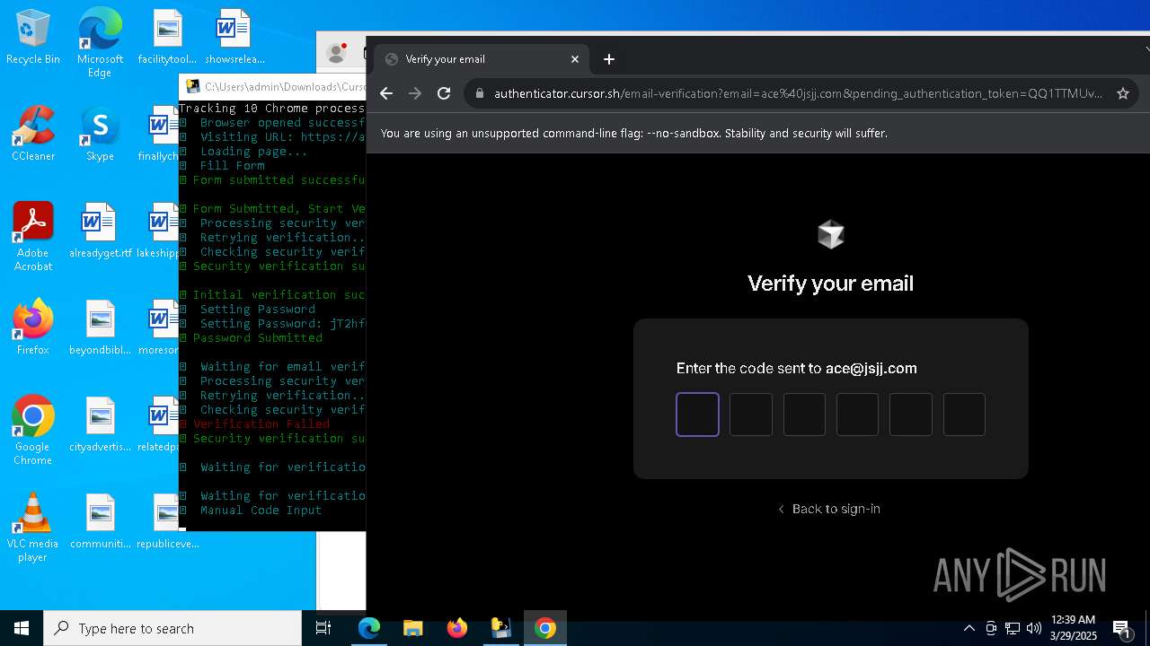Open Task View from the taskbar
Viewport: 1150px width, 646px height.
point(324,628)
